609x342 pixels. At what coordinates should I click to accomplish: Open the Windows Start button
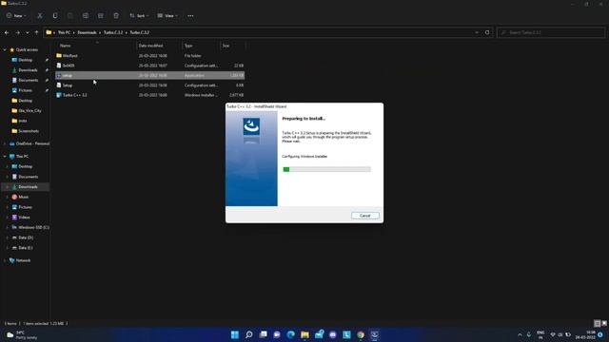pyautogui.click(x=235, y=334)
